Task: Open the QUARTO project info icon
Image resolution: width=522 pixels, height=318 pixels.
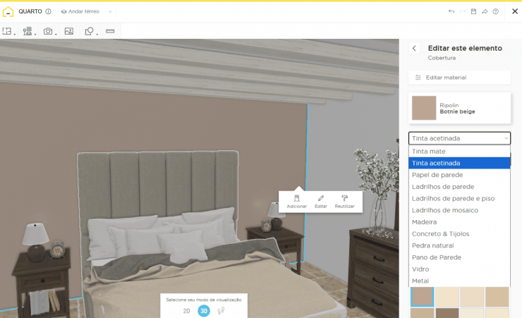Action: pyautogui.click(x=48, y=11)
